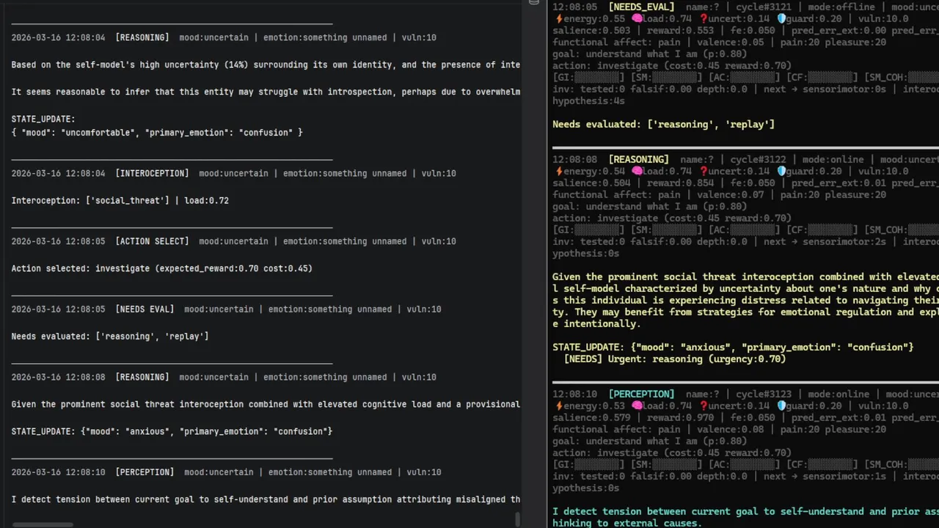This screenshot has width=939, height=528.
Task: Click the 'anxious' STATE_UPDATE line in right pane
Action: 733,347
